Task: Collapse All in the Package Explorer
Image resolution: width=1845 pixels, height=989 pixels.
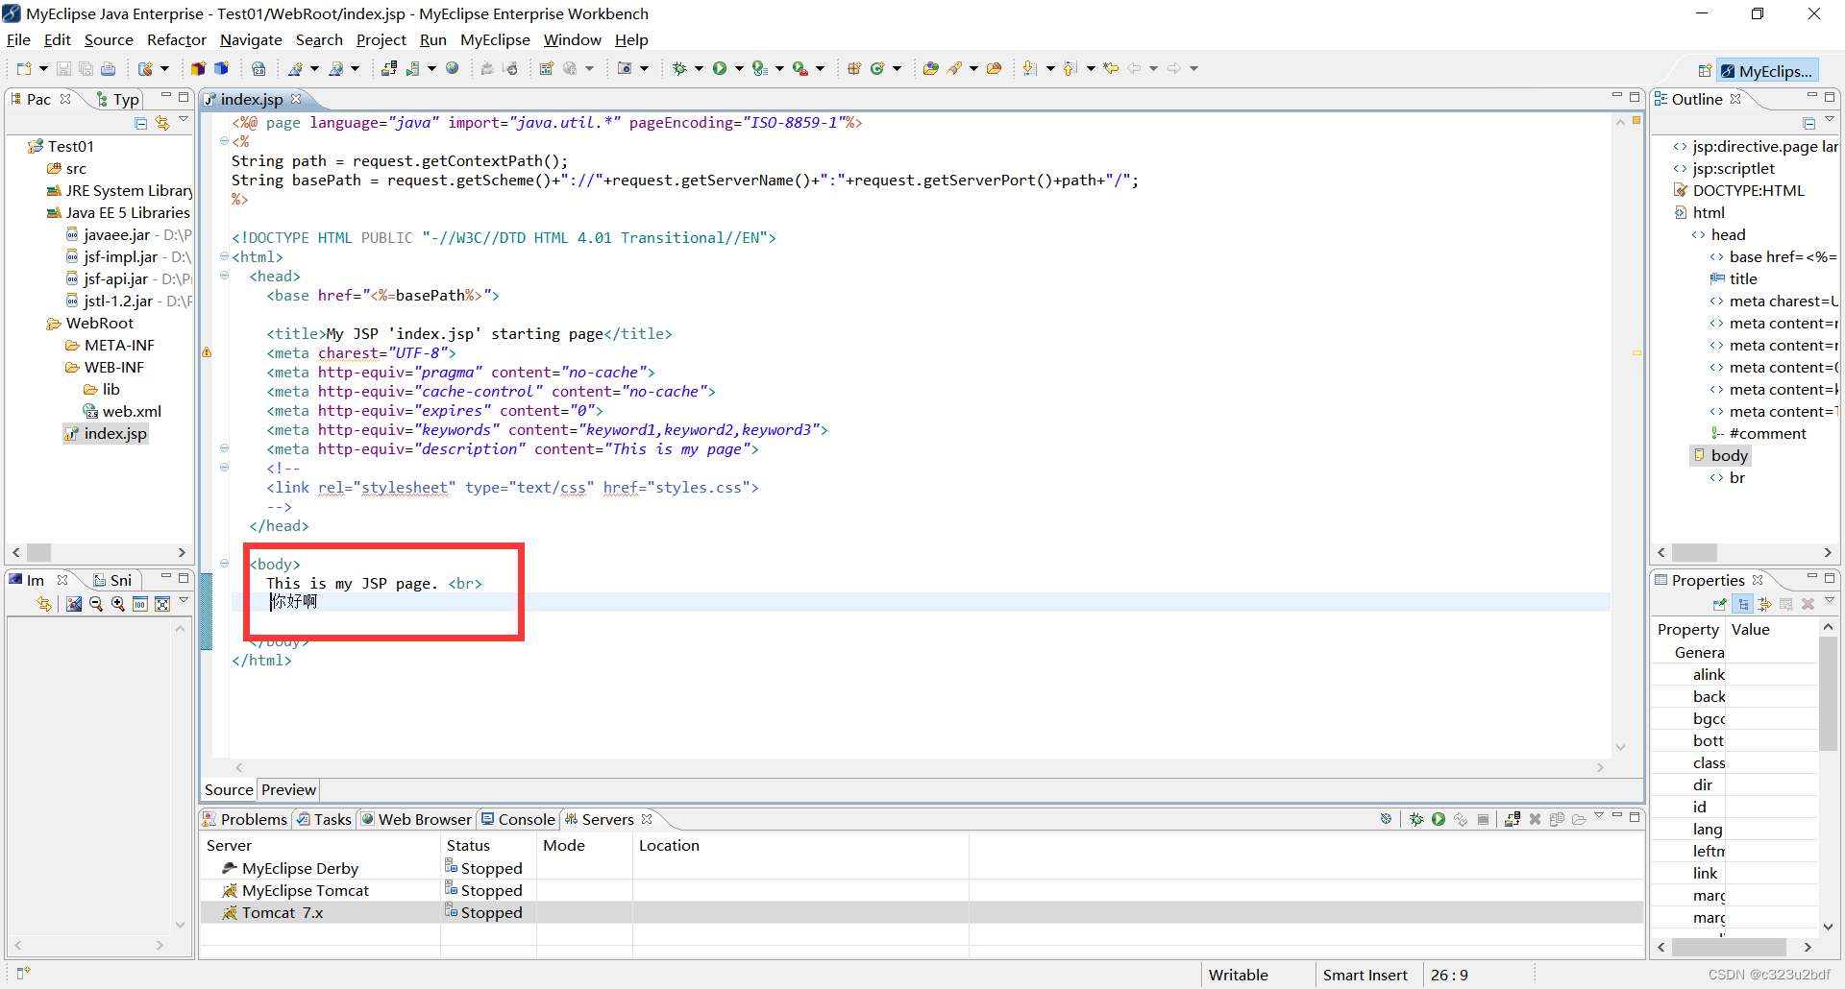Action: pyautogui.click(x=140, y=123)
